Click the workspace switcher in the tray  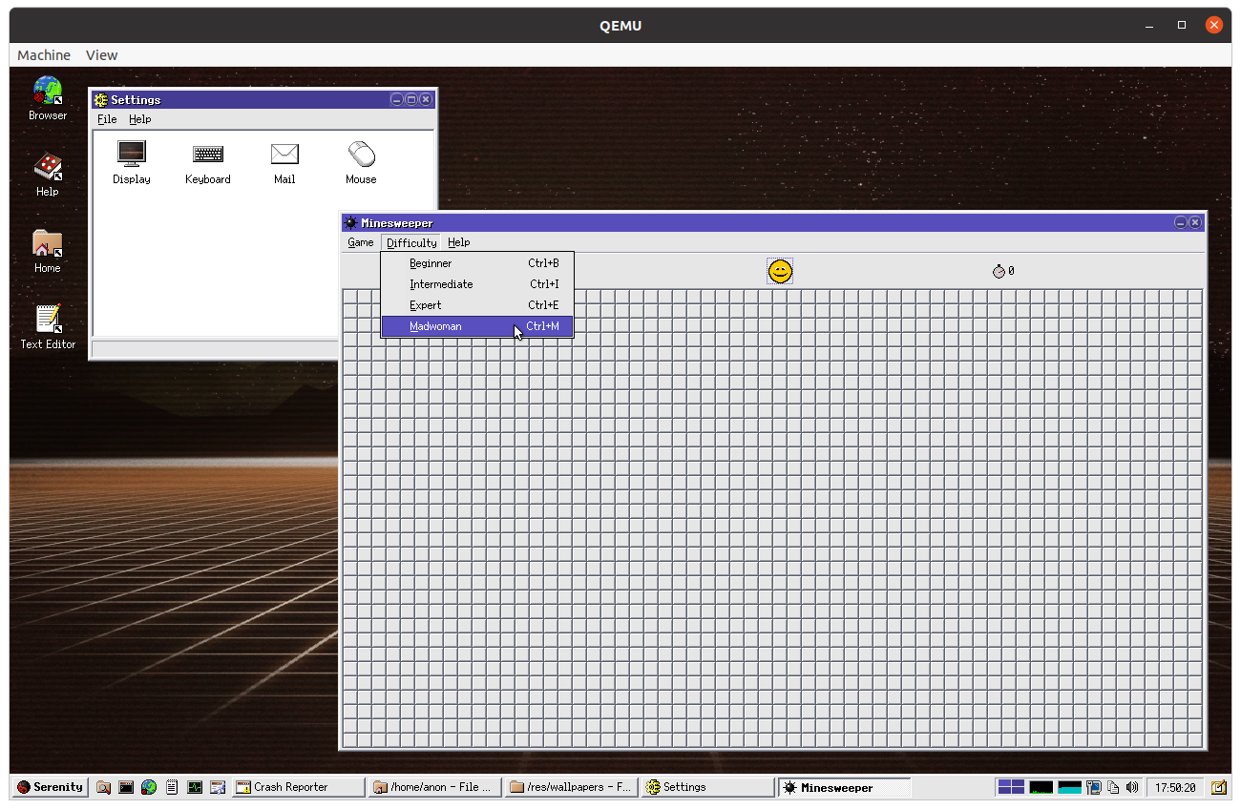pos(1010,786)
